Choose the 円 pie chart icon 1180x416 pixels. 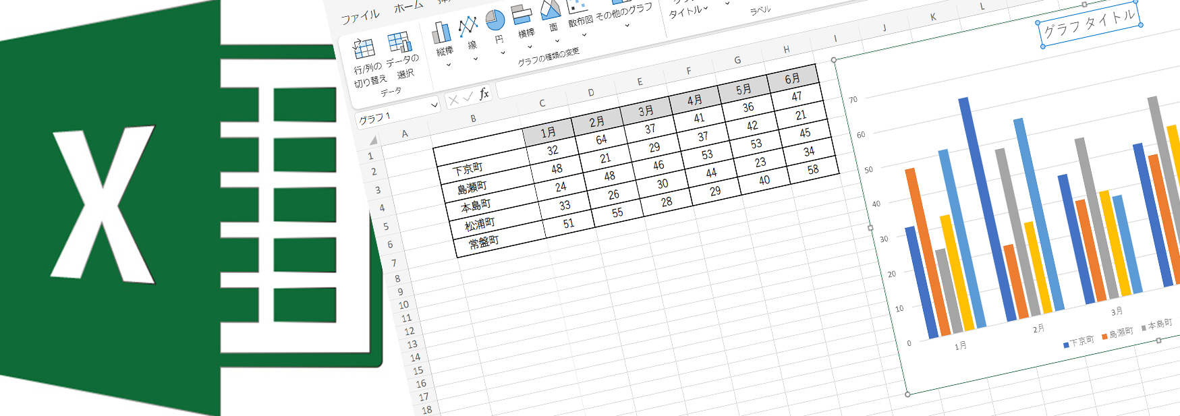pyautogui.click(x=495, y=20)
